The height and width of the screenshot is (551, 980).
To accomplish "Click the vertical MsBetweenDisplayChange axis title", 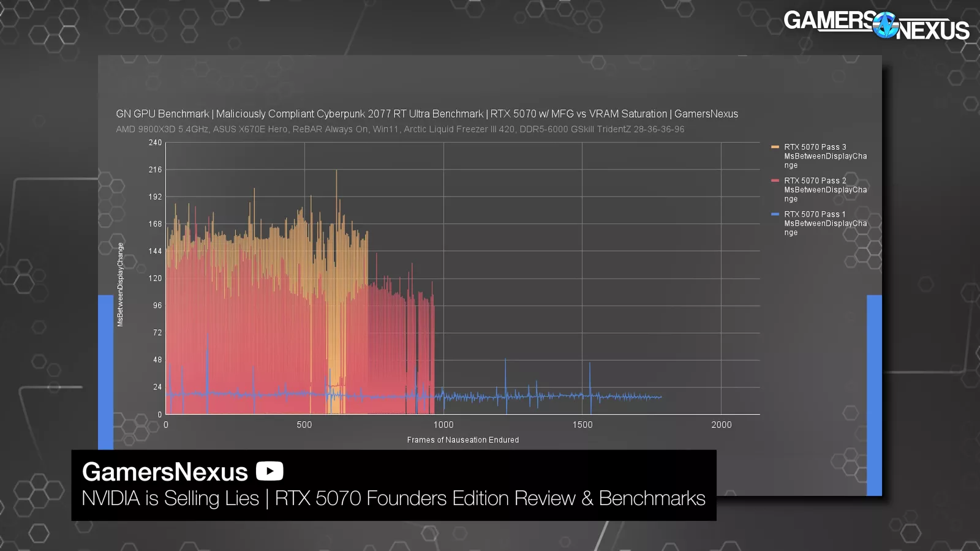I will tap(120, 285).
